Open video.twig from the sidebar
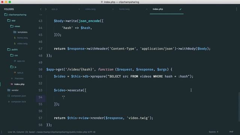The width and height of the screenshot is (240, 135). pos(22,43)
